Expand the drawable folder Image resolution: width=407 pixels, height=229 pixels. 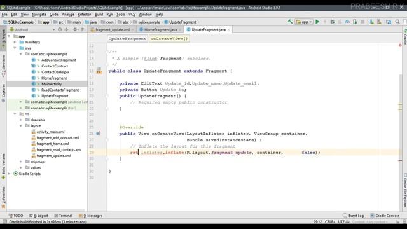click(x=21, y=120)
